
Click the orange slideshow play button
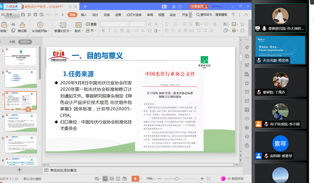pyautogui.click(x=135, y=179)
